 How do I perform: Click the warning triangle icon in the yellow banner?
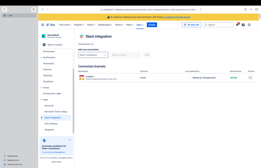[x=108, y=17]
